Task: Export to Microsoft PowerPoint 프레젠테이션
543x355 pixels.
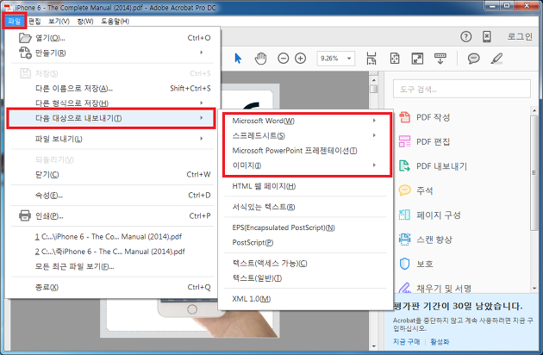Action: pyautogui.click(x=305, y=151)
